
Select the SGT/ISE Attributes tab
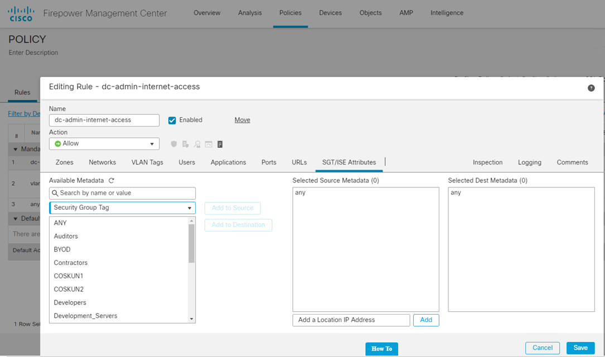[x=349, y=162]
